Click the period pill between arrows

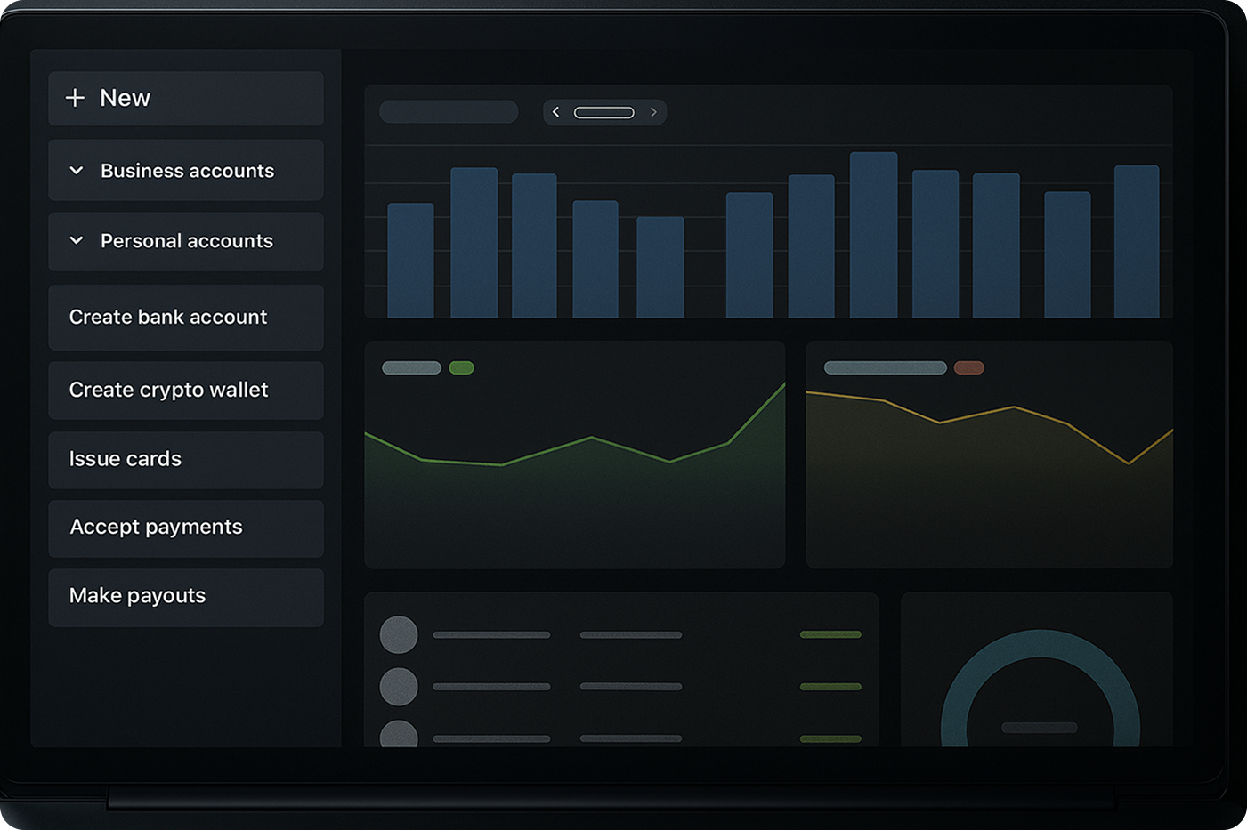(604, 112)
